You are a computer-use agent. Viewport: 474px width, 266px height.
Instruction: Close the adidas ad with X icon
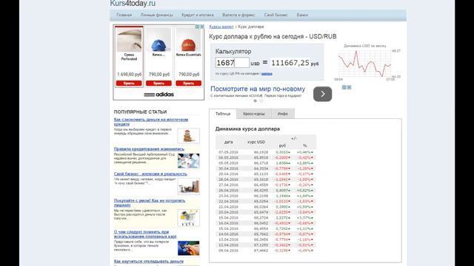point(202,27)
